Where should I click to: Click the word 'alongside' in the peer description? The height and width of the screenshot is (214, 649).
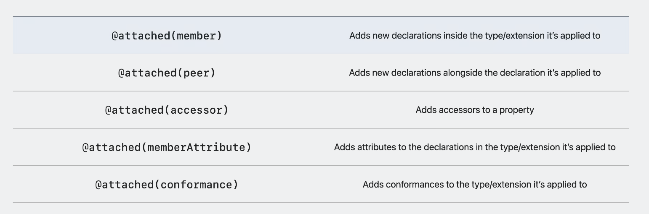pyautogui.click(x=463, y=73)
